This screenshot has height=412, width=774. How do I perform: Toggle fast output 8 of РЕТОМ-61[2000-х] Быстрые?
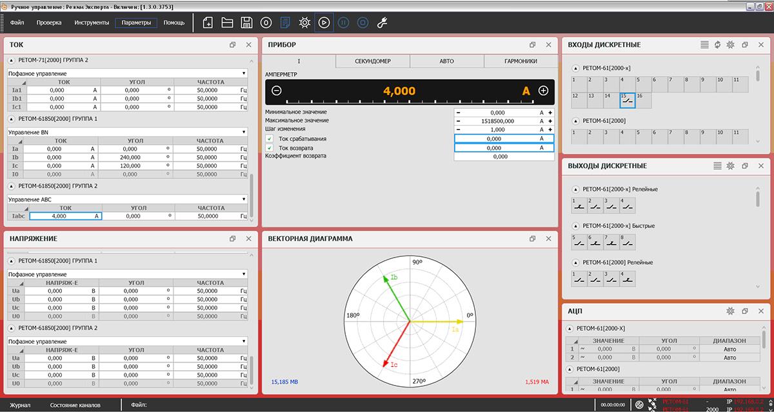click(x=628, y=242)
